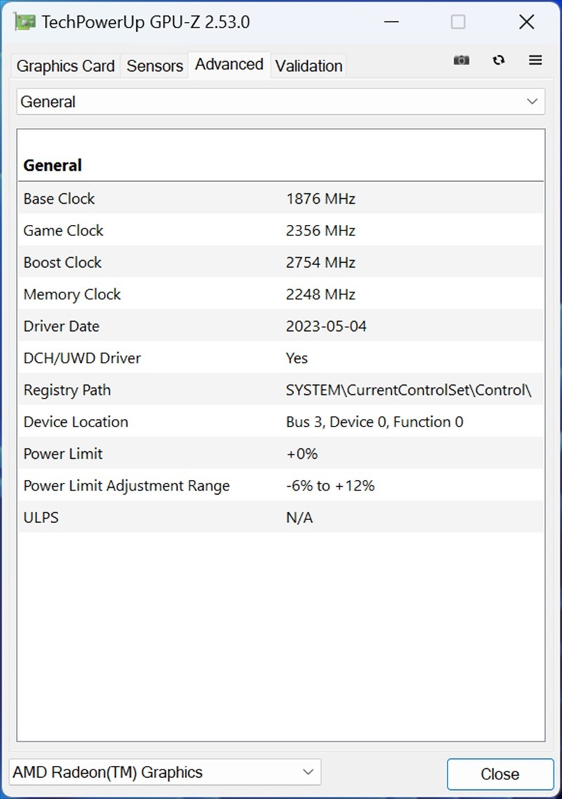Click the refresh icon in the toolbar
562x799 pixels.
tap(499, 60)
